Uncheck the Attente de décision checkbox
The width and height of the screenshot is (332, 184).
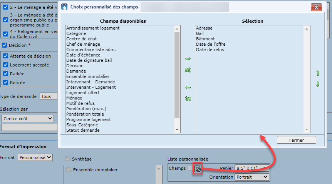(x=5, y=56)
